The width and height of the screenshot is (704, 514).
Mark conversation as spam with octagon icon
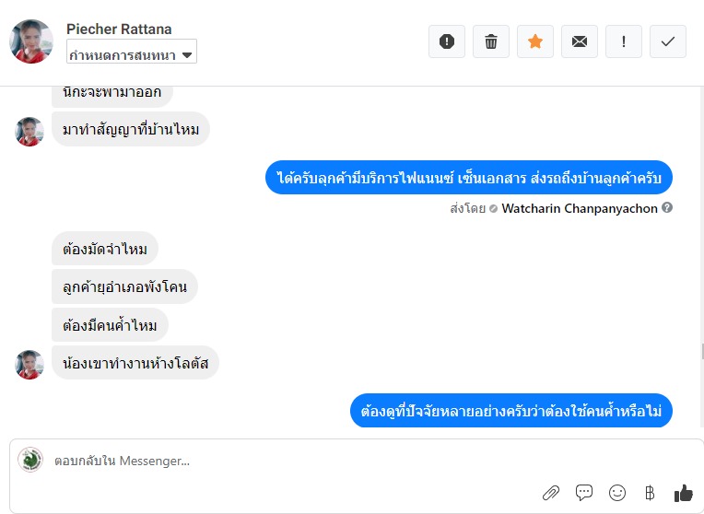tap(447, 41)
